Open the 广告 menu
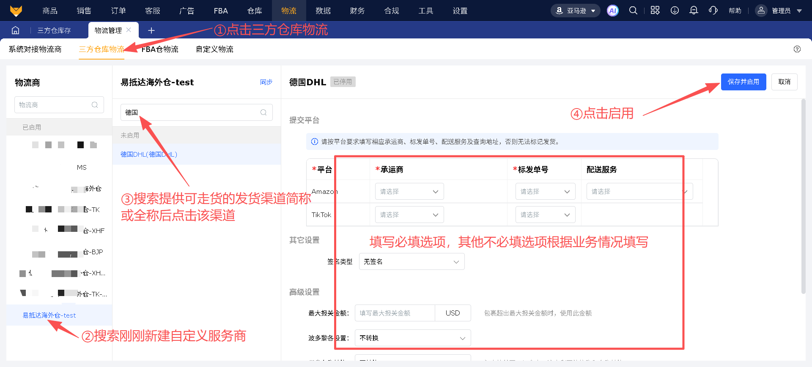812x367 pixels. 187,11
